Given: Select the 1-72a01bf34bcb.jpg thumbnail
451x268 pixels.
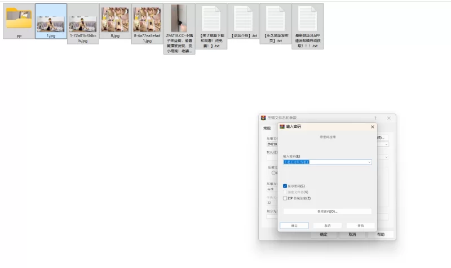Looking at the screenshot, I should coord(83,24).
